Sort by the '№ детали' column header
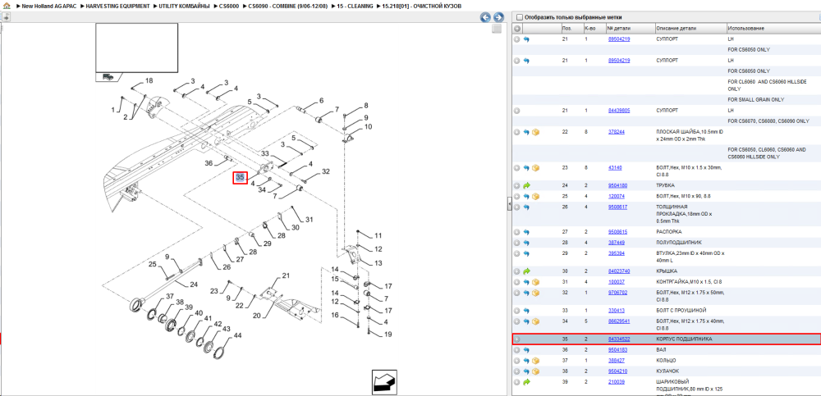This screenshot has height=396, width=821. pos(630,28)
